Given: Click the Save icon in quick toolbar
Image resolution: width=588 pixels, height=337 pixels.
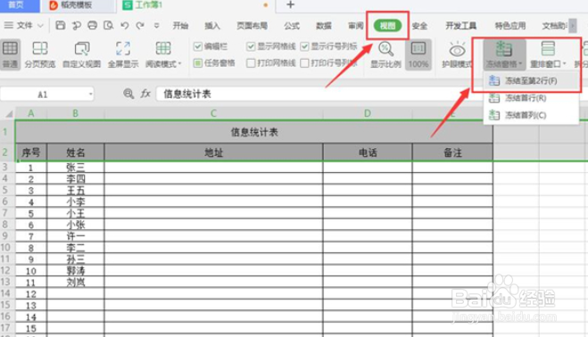Looking at the screenshot, I should (60, 26).
